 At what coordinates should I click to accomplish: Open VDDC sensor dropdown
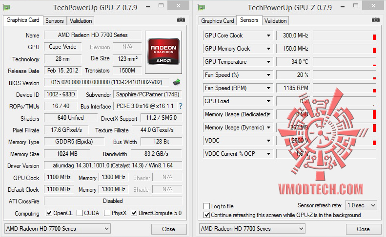point(268,141)
